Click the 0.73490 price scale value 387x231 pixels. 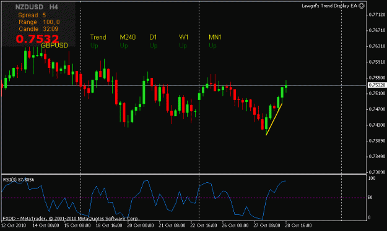pos(377,157)
